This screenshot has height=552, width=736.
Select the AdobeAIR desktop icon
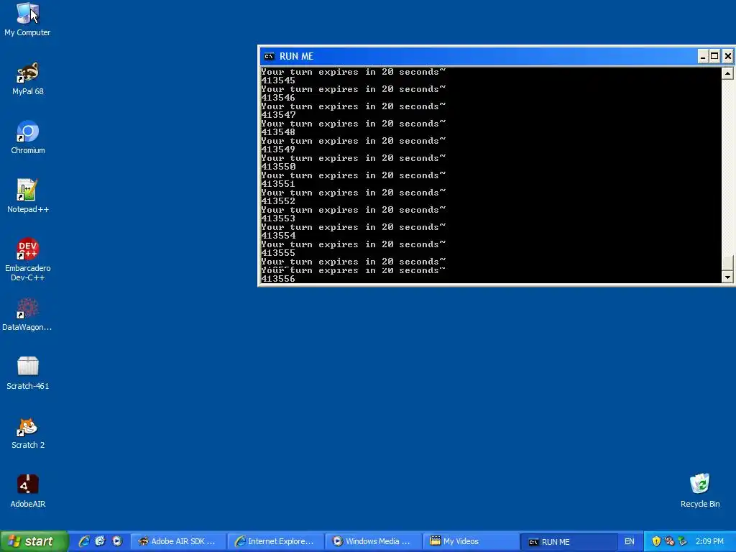[x=28, y=491]
